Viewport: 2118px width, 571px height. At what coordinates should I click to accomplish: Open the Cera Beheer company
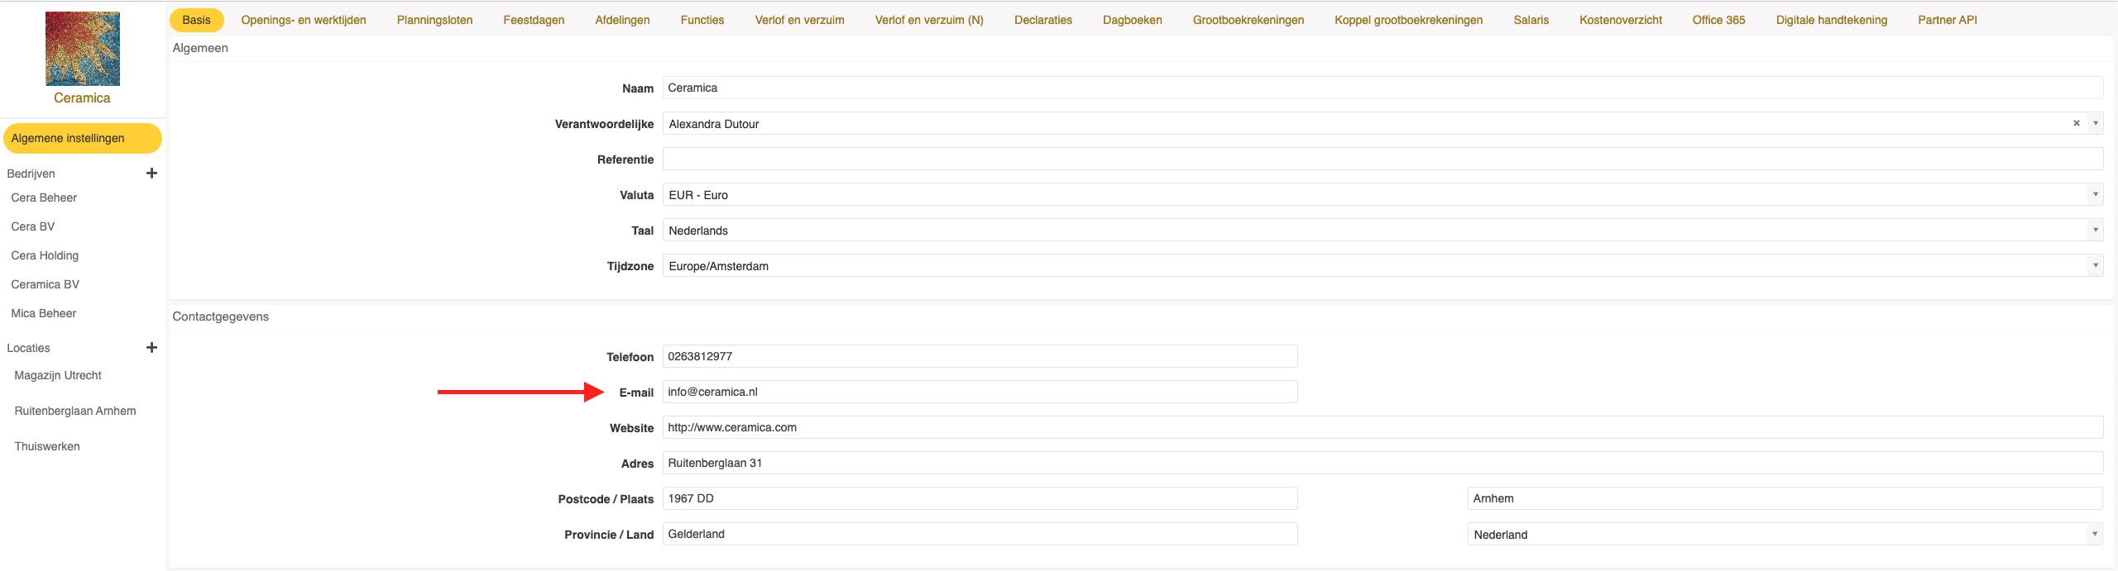click(x=44, y=197)
